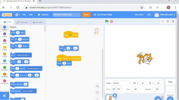Screen dimensions: 179x100
Task: Bookmark this page with the star icon
Action: 142,7
